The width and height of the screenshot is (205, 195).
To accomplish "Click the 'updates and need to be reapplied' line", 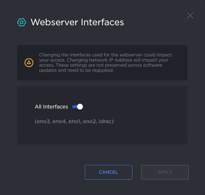I will click(76, 70).
